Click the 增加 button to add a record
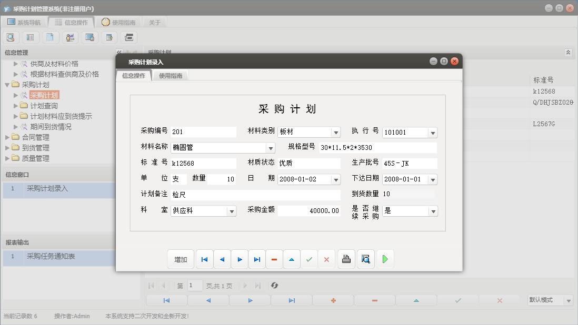Screen dimensions: 578x325 pos(181,259)
